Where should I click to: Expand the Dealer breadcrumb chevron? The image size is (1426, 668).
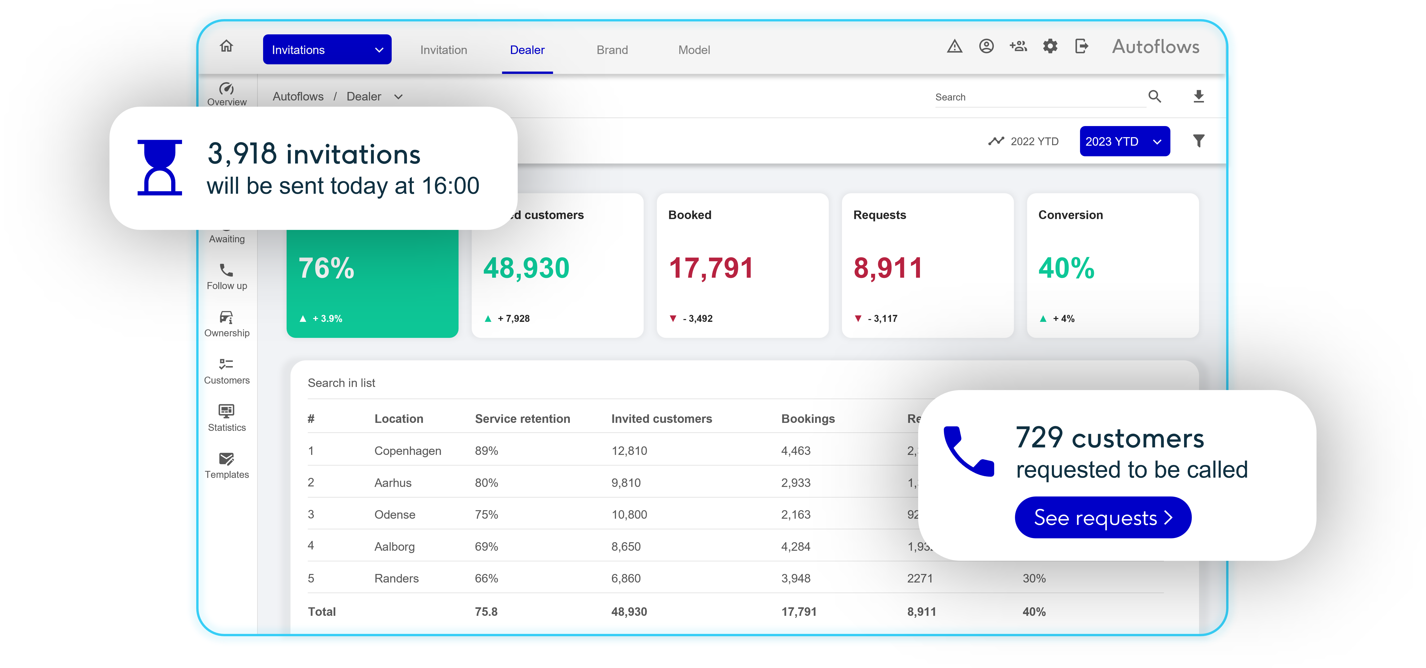(398, 97)
